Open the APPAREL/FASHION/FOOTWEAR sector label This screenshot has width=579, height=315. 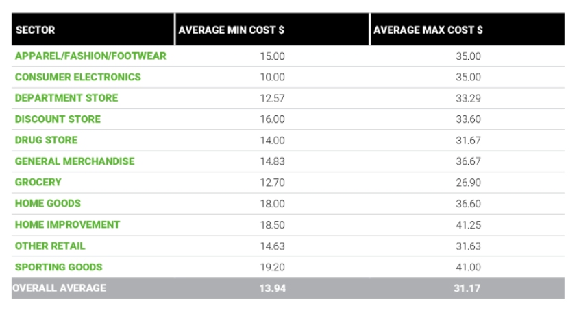tap(90, 56)
